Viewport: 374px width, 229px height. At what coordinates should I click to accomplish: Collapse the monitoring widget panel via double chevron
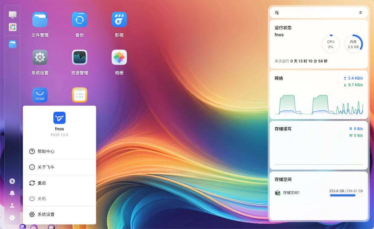point(360,12)
